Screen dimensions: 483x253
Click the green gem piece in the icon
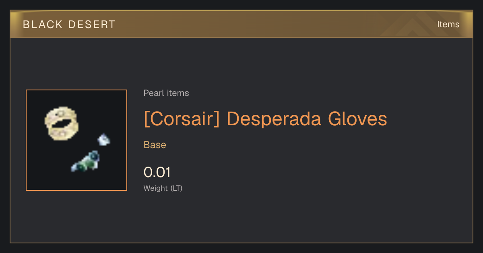pos(85,161)
